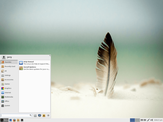Switch users from menu footer

(x=44, y=115)
